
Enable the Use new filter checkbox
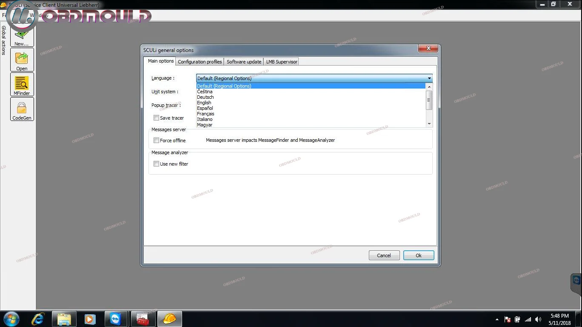[x=156, y=164]
